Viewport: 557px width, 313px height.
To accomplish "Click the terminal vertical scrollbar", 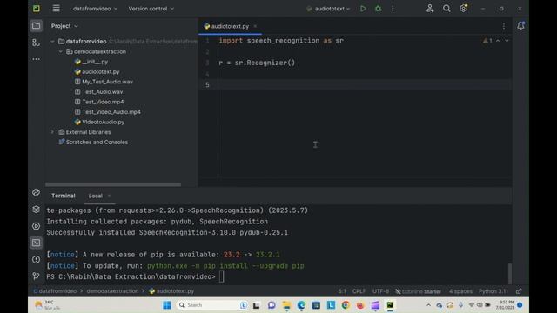I will [510, 273].
